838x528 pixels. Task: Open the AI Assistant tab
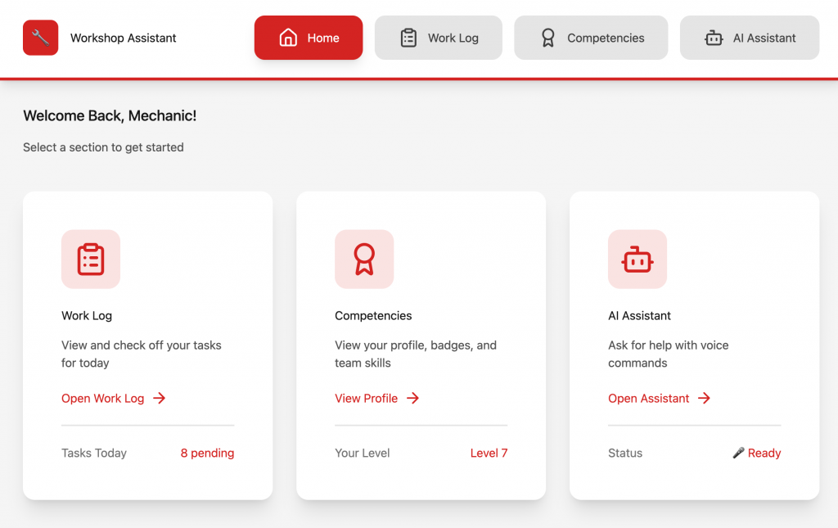pos(750,38)
